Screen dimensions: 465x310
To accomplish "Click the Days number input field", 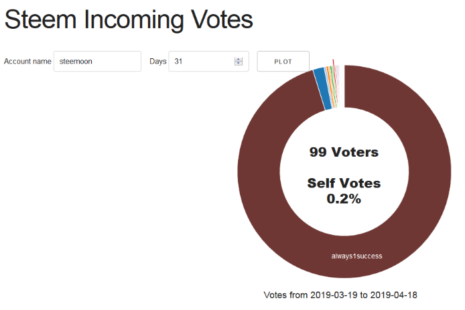I will (209, 62).
